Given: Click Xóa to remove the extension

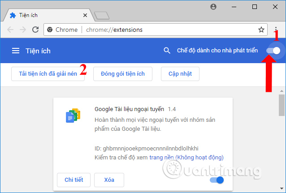Looking at the screenshot, I should click(x=109, y=180).
